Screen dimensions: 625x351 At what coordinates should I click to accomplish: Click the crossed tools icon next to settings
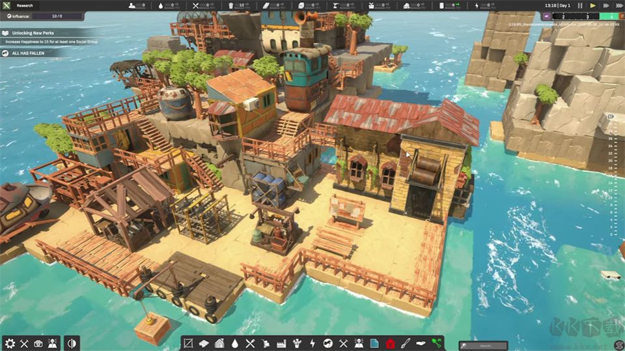point(24,343)
